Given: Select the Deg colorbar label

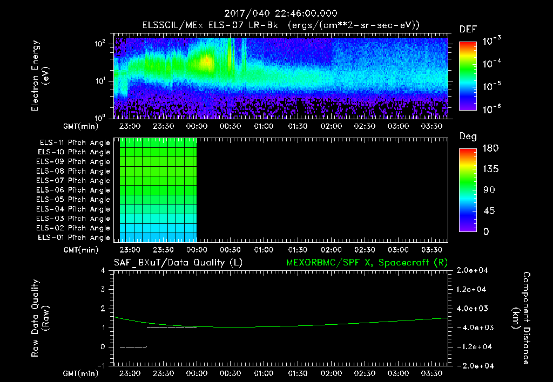Looking at the screenshot, I should coord(468,137).
